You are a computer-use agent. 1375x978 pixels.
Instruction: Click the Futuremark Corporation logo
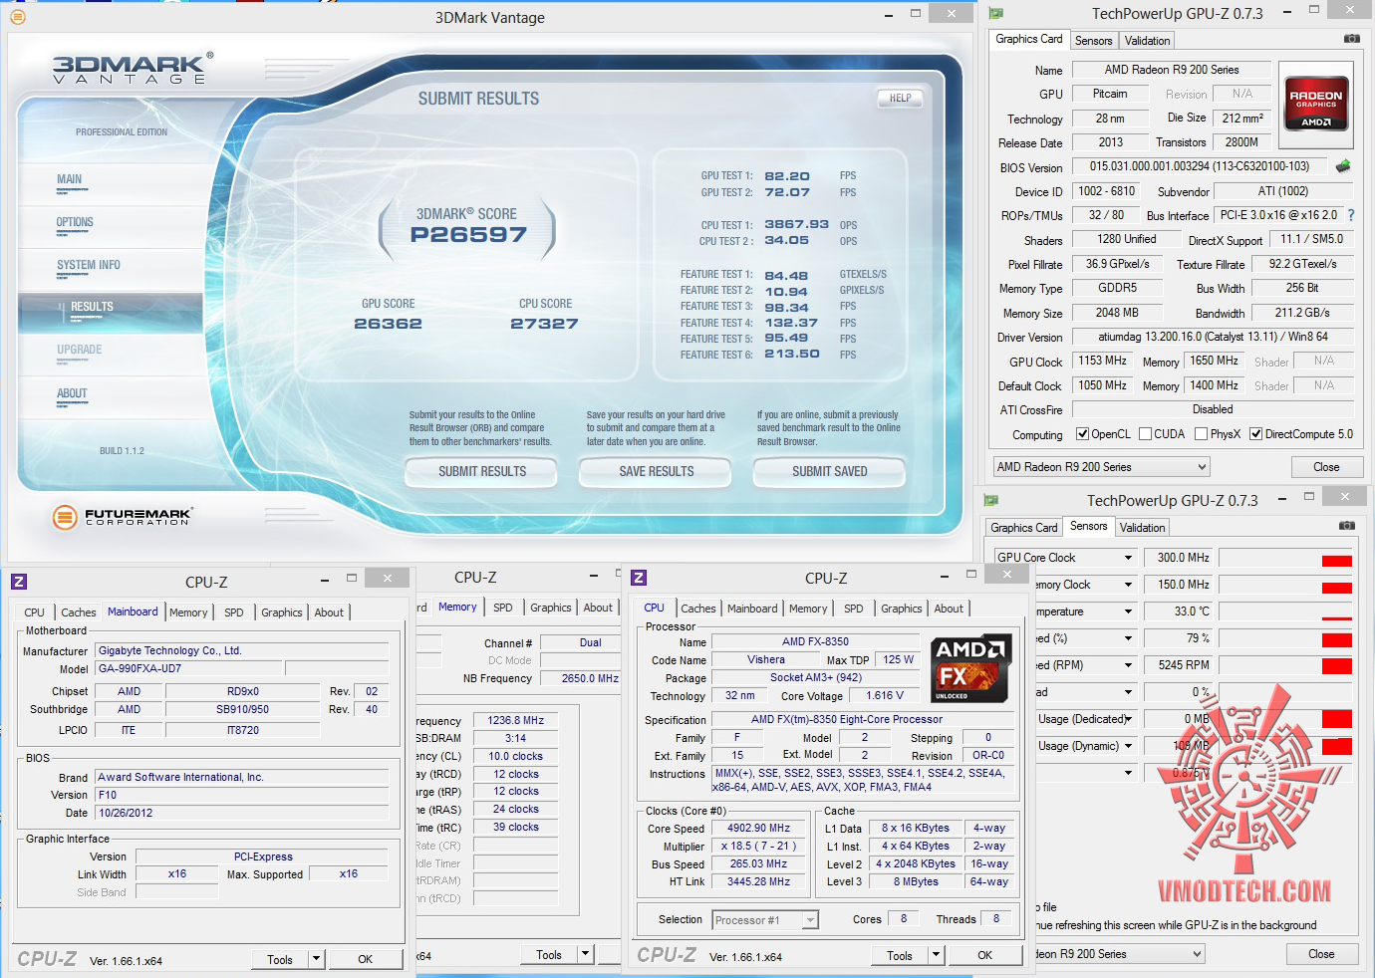coord(122,516)
